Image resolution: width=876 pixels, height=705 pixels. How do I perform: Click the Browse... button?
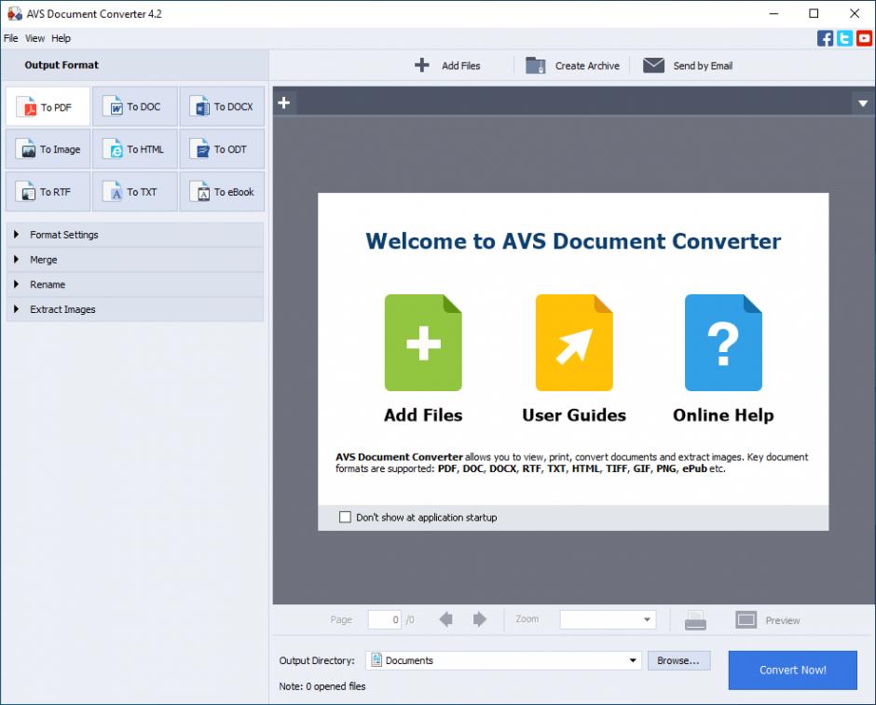[678, 660]
